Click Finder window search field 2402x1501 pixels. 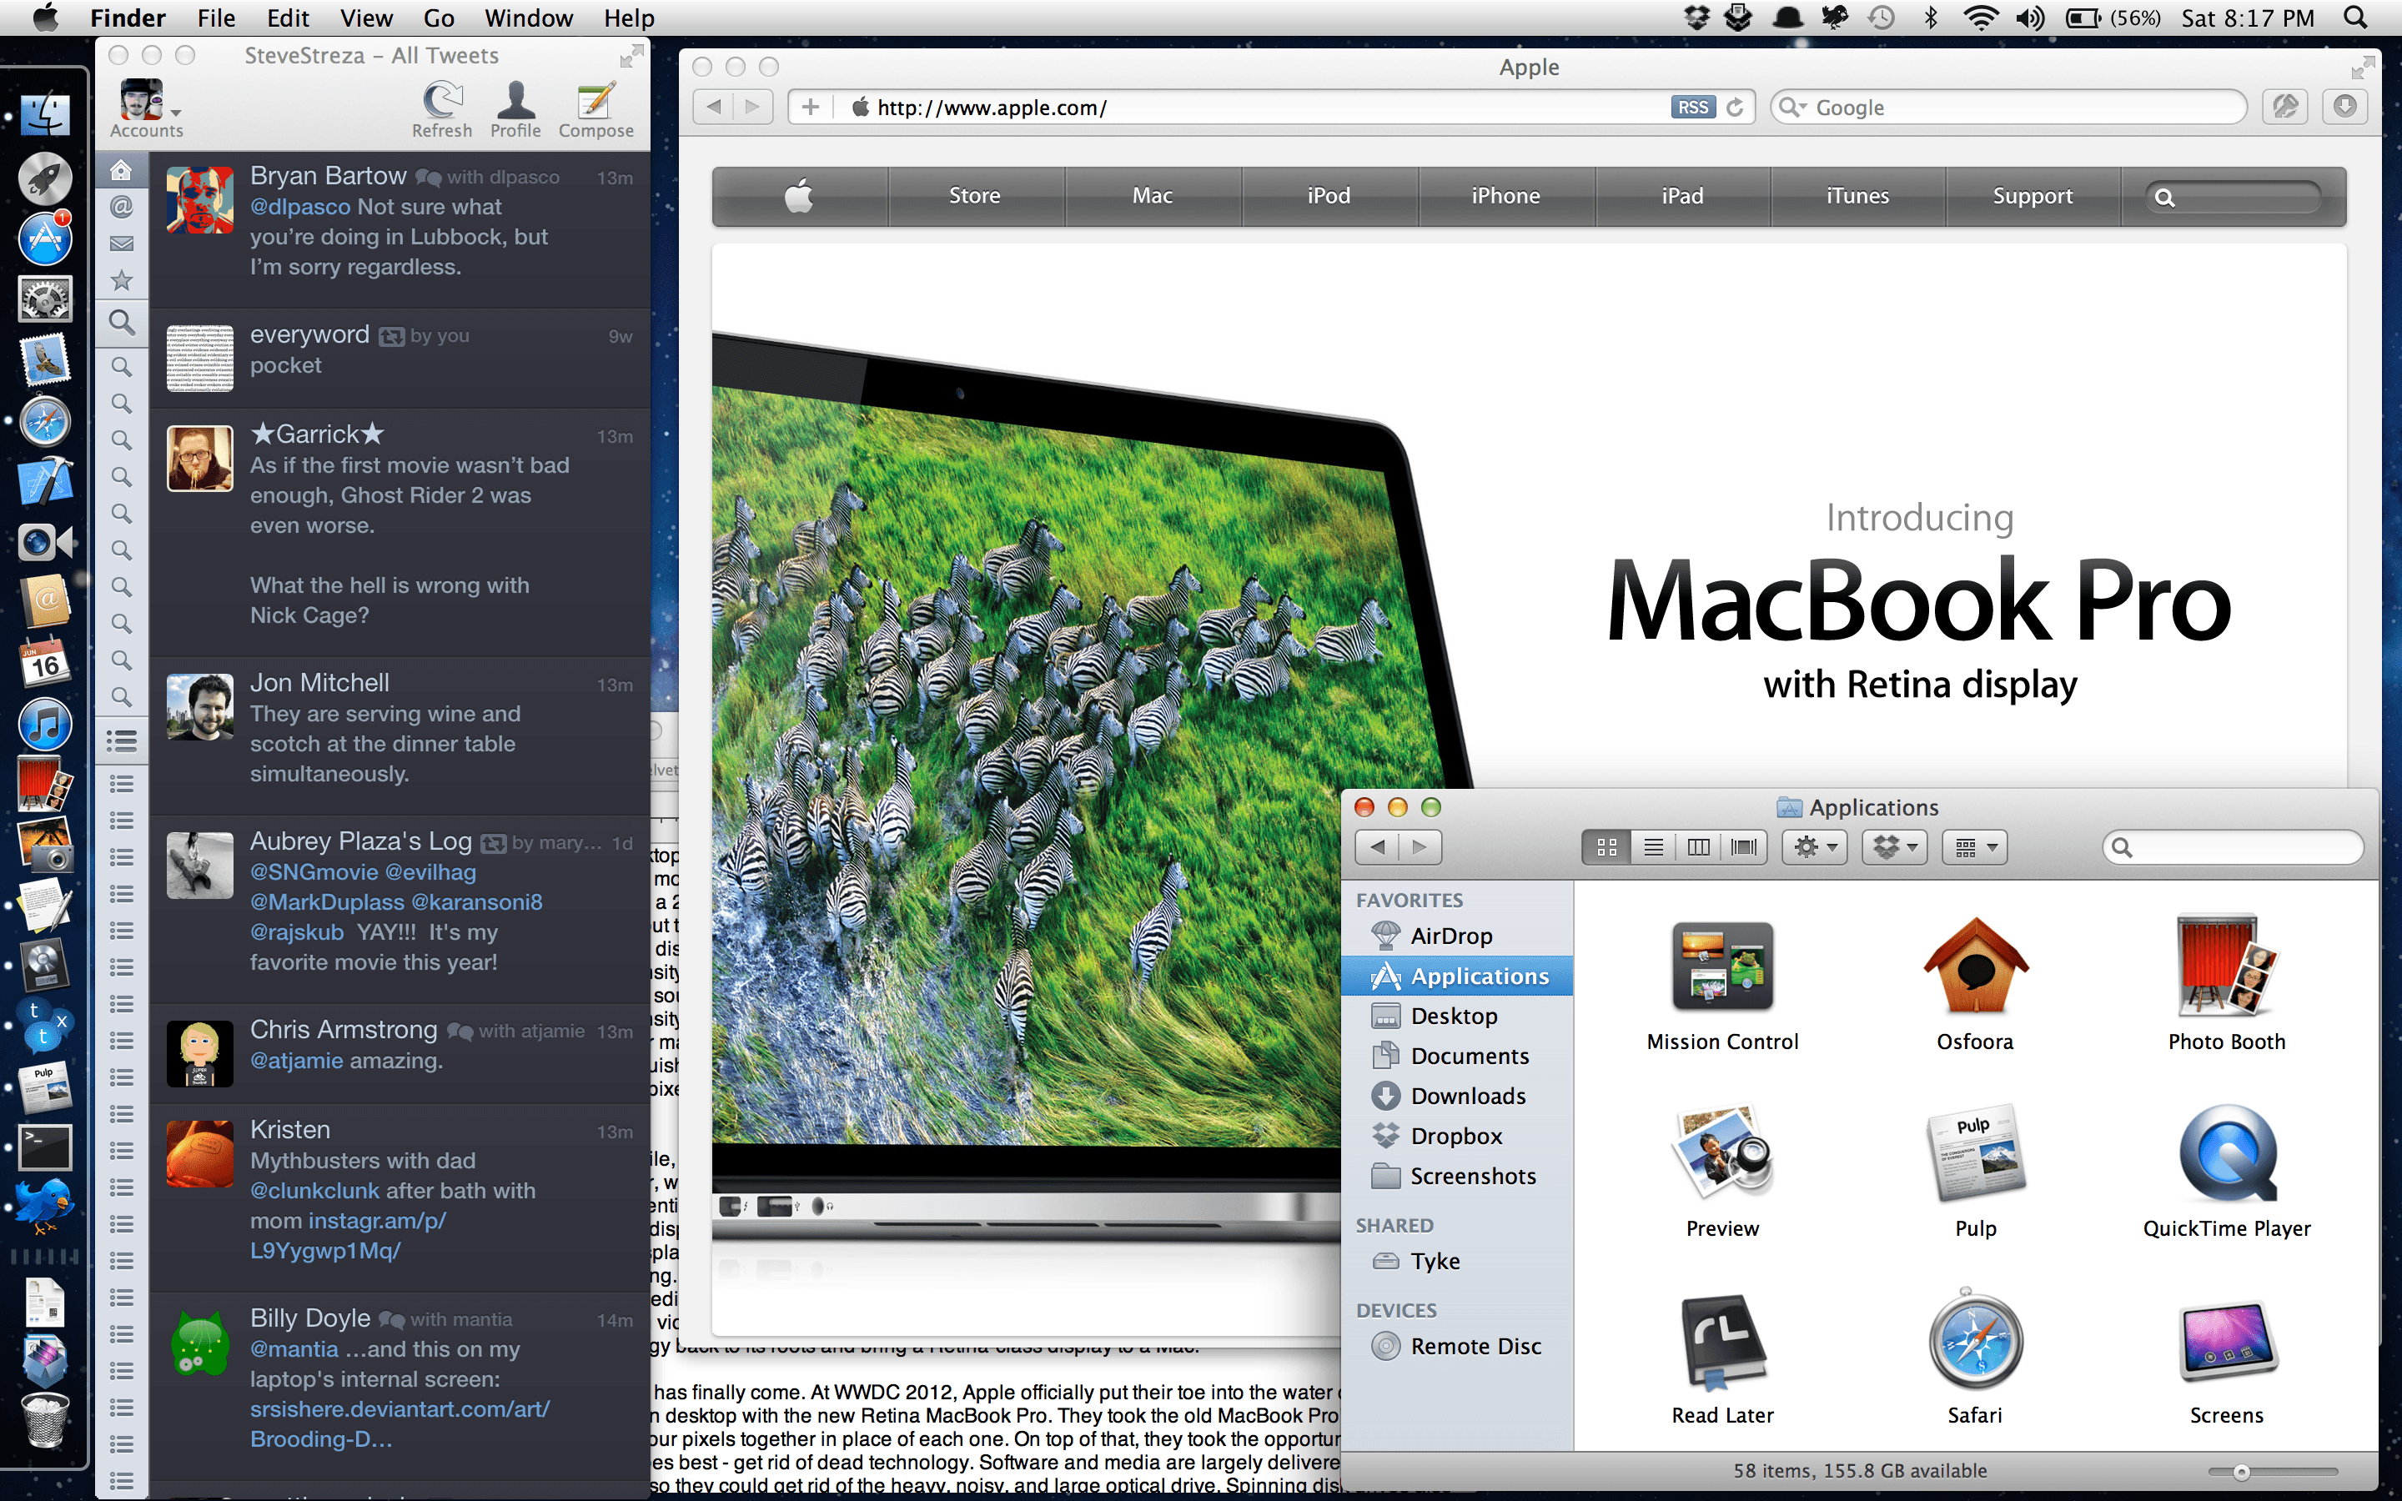(2234, 846)
